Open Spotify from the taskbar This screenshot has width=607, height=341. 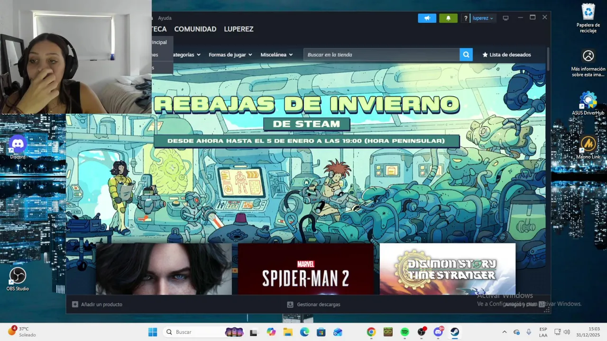405,332
